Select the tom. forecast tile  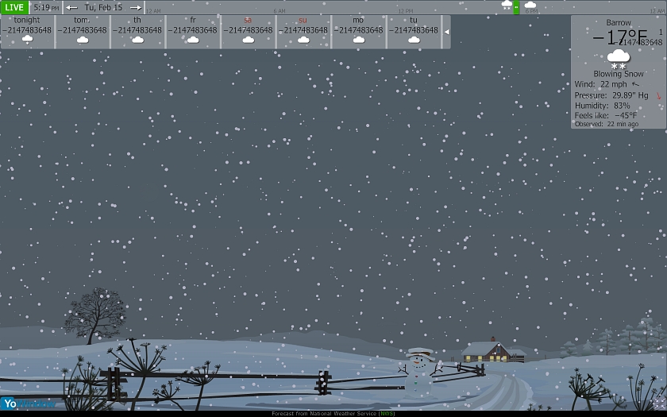(x=82, y=31)
